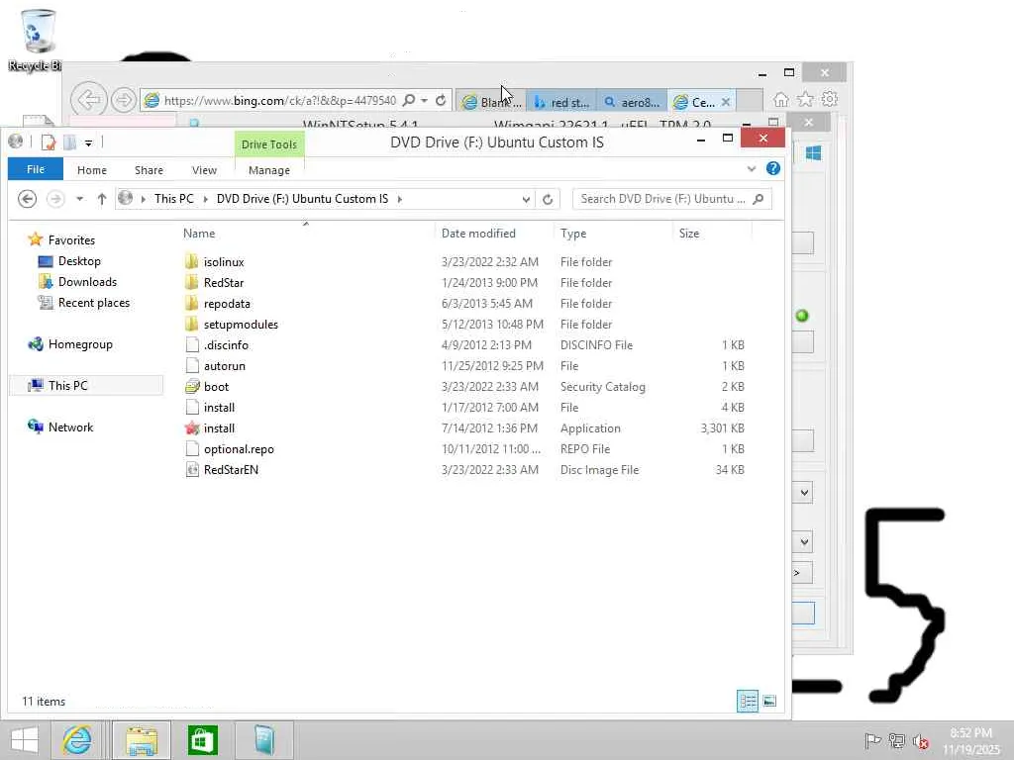
Task: Open Share ribbon tab
Action: click(x=149, y=170)
